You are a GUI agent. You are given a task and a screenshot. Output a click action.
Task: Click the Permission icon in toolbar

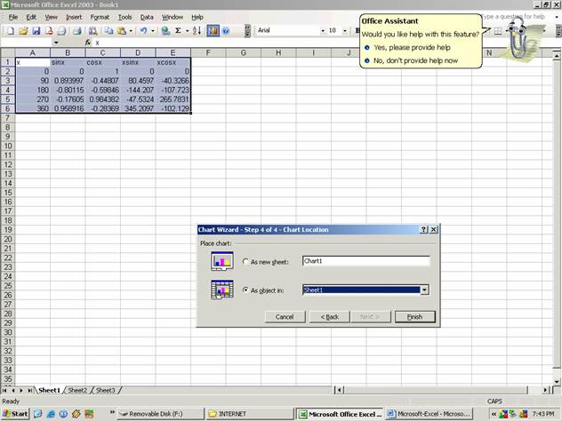[49, 31]
